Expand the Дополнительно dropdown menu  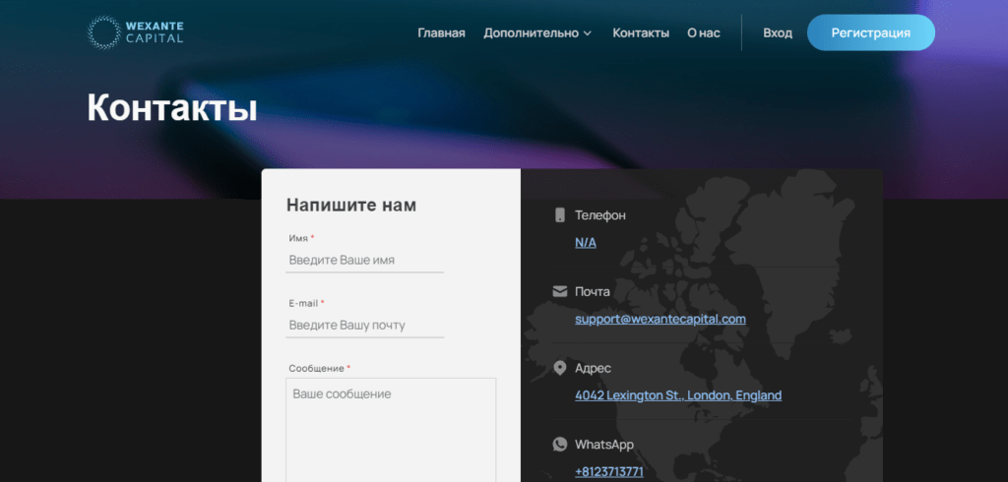[x=537, y=32]
